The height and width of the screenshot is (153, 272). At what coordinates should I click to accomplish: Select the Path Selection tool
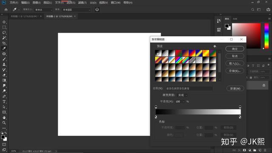(x=4, y=107)
